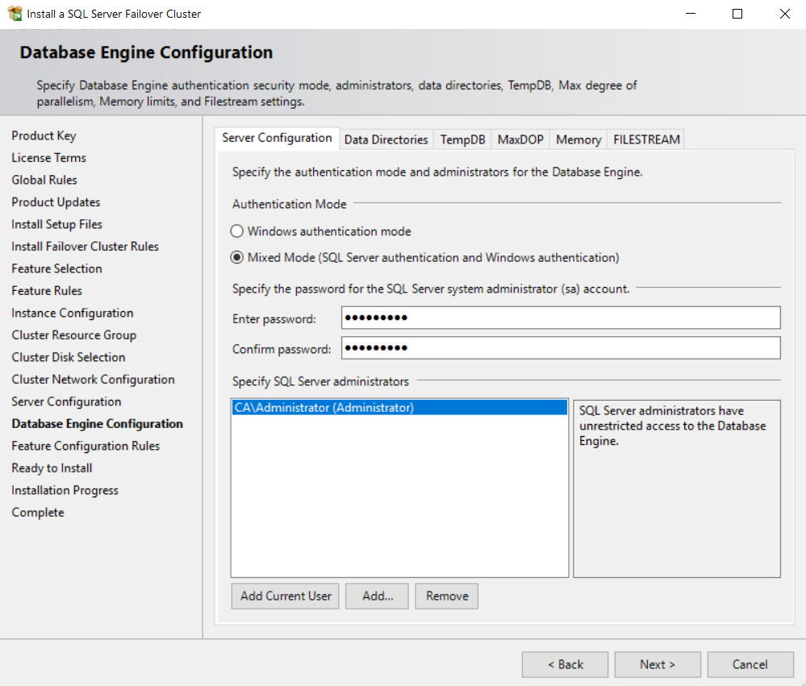Select Mixed Mode authentication radio button

237,257
